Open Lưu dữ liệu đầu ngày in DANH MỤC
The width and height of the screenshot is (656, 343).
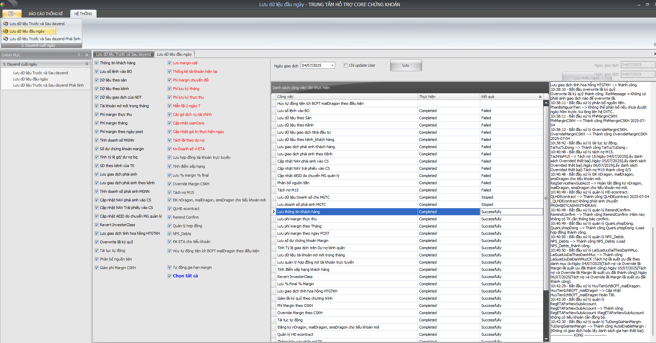click(x=31, y=79)
